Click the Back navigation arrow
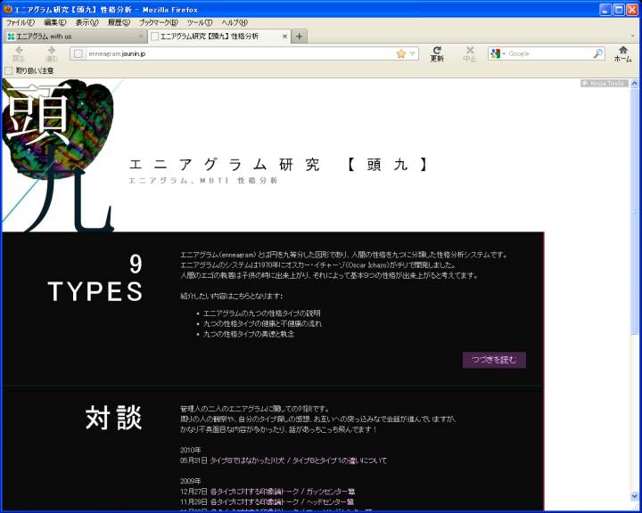This screenshot has width=642, height=513. tap(19, 52)
